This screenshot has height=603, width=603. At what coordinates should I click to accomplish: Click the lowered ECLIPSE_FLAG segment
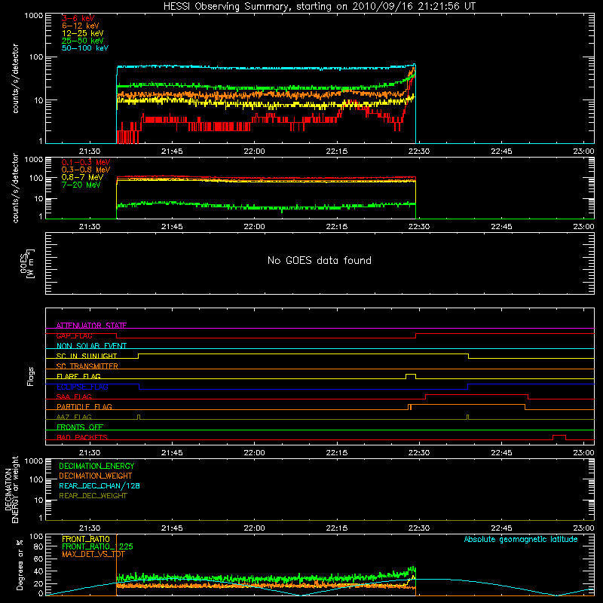pos(304,389)
